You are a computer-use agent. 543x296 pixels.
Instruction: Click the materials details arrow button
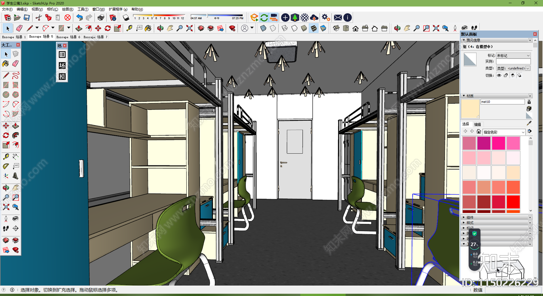tap(529, 132)
